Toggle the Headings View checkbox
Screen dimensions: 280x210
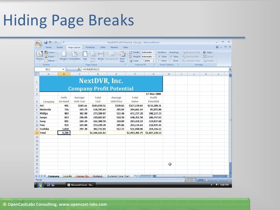tap(171, 57)
